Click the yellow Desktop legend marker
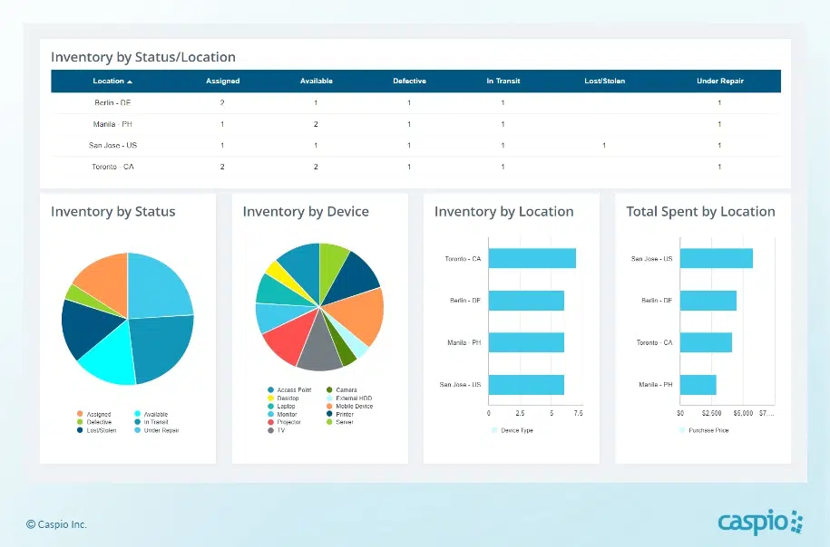 coord(270,398)
